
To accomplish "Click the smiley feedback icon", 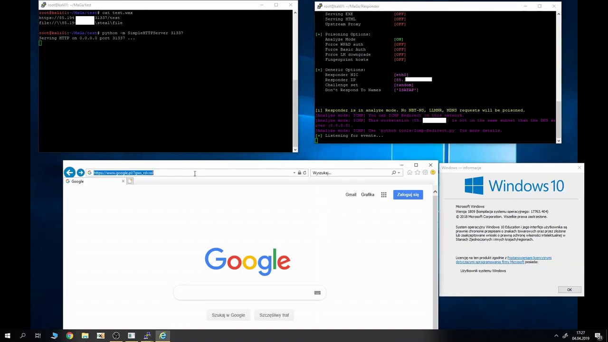I will (x=433, y=173).
